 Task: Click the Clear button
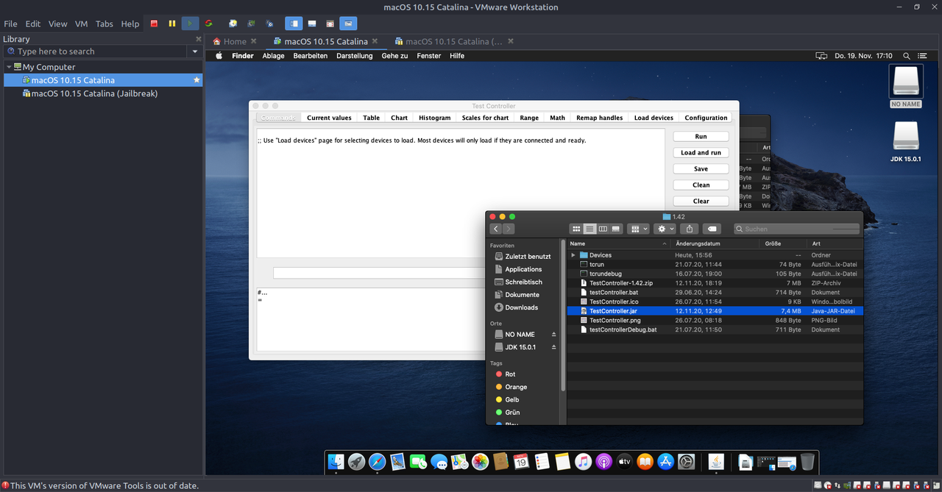tap(701, 202)
